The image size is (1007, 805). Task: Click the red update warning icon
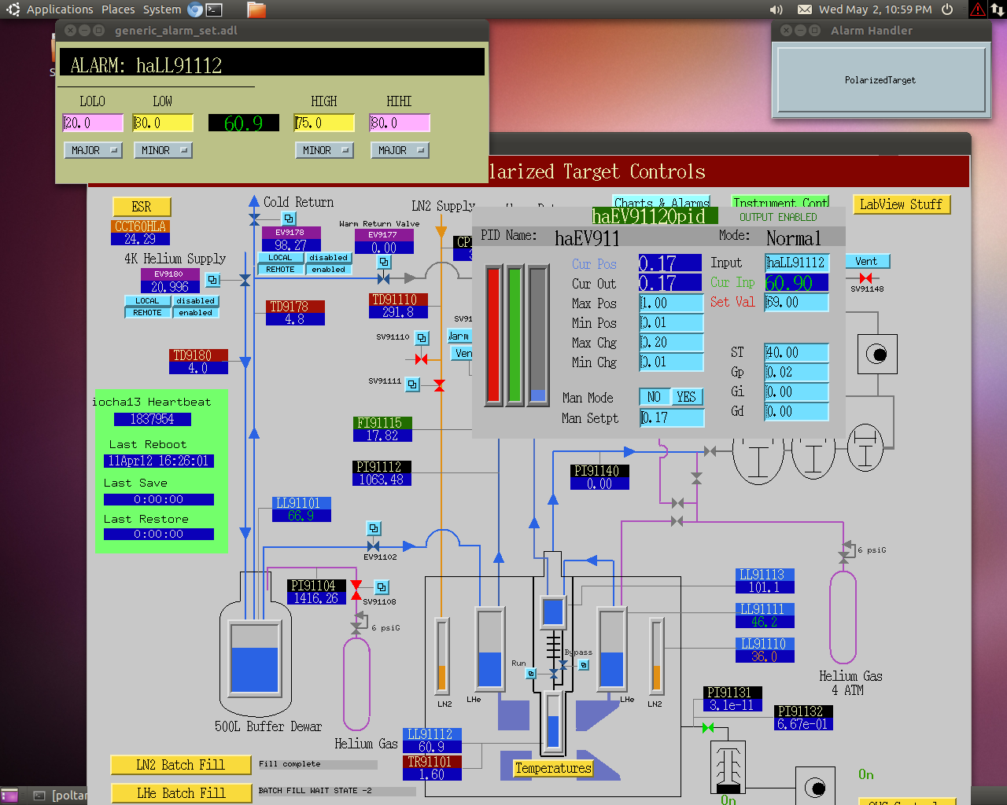977,9
